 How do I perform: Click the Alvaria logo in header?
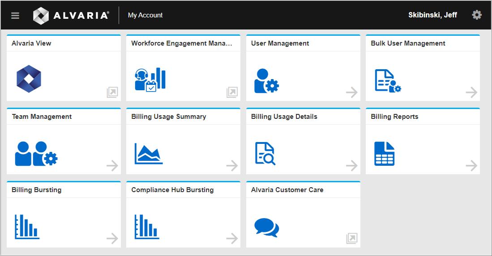point(71,16)
